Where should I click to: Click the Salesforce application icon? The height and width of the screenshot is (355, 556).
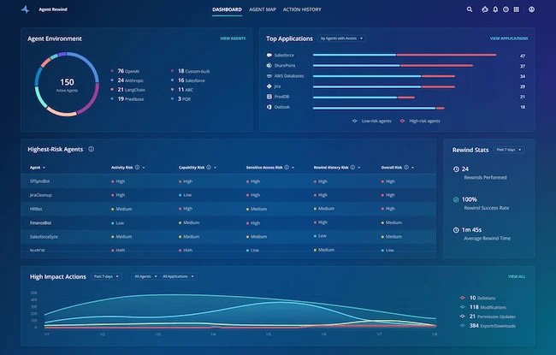coord(269,55)
